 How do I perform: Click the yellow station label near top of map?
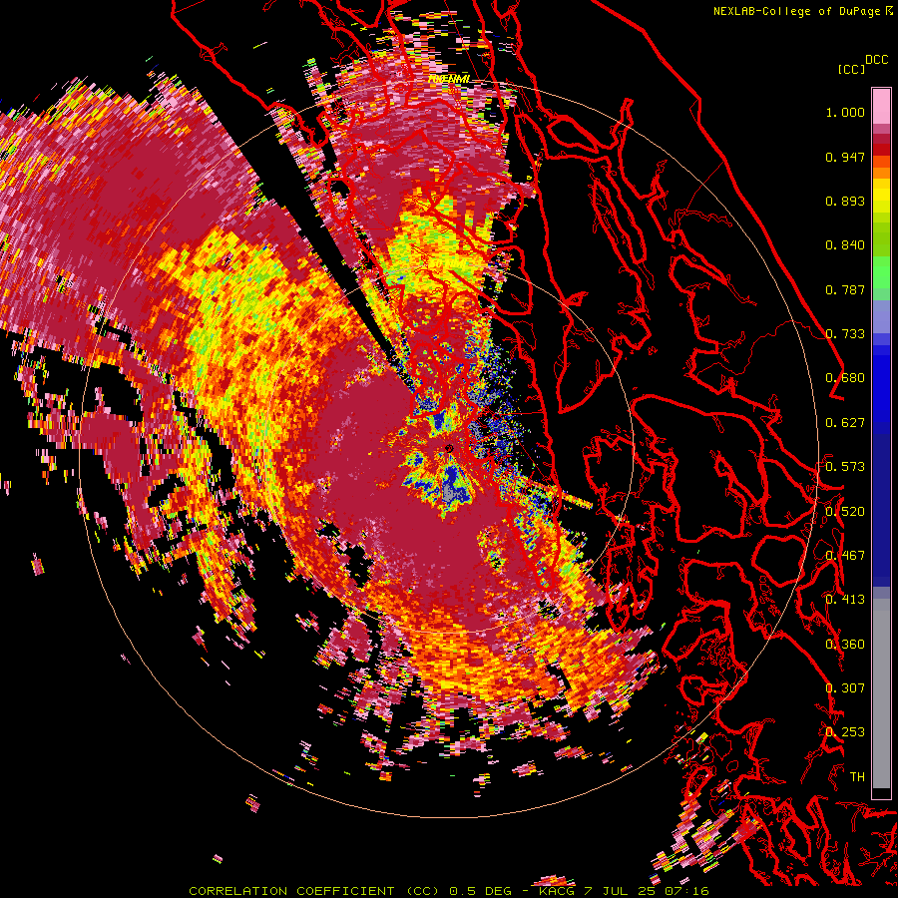tap(449, 79)
